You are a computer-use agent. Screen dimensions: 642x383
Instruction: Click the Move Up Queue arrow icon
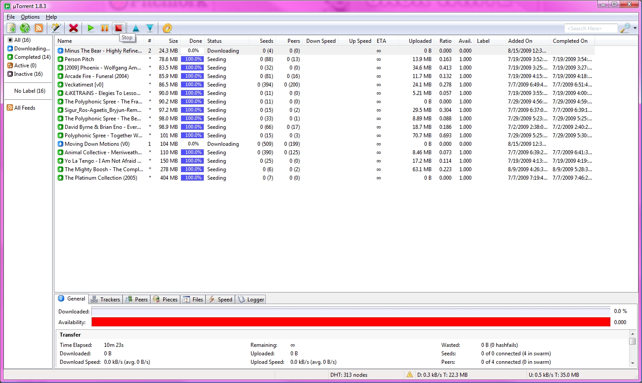(x=136, y=28)
